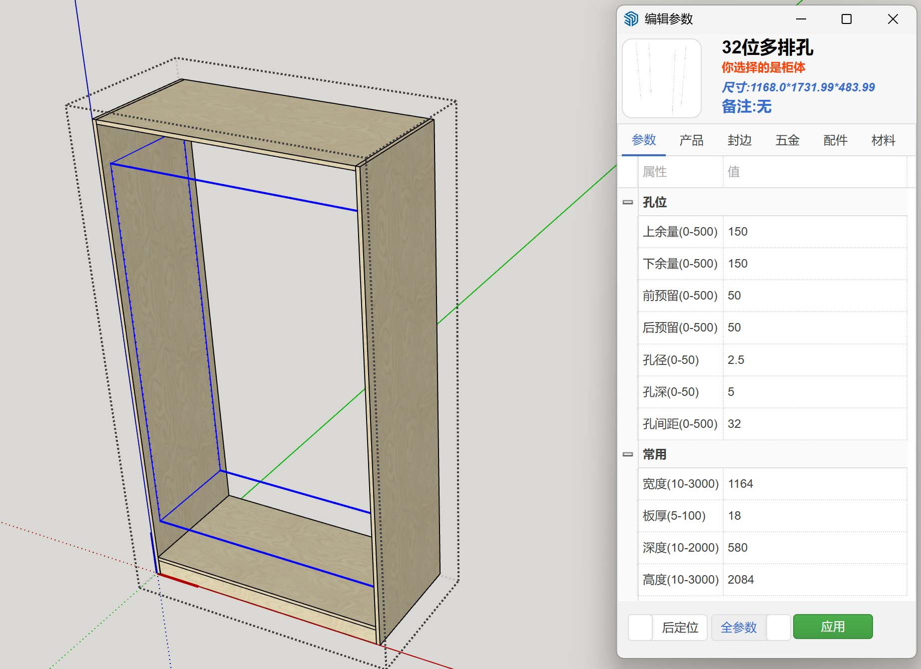Image resolution: width=921 pixels, height=669 pixels.
Task: Click the plugin logo icon beside 编辑参数
Action: pyautogui.click(x=632, y=18)
